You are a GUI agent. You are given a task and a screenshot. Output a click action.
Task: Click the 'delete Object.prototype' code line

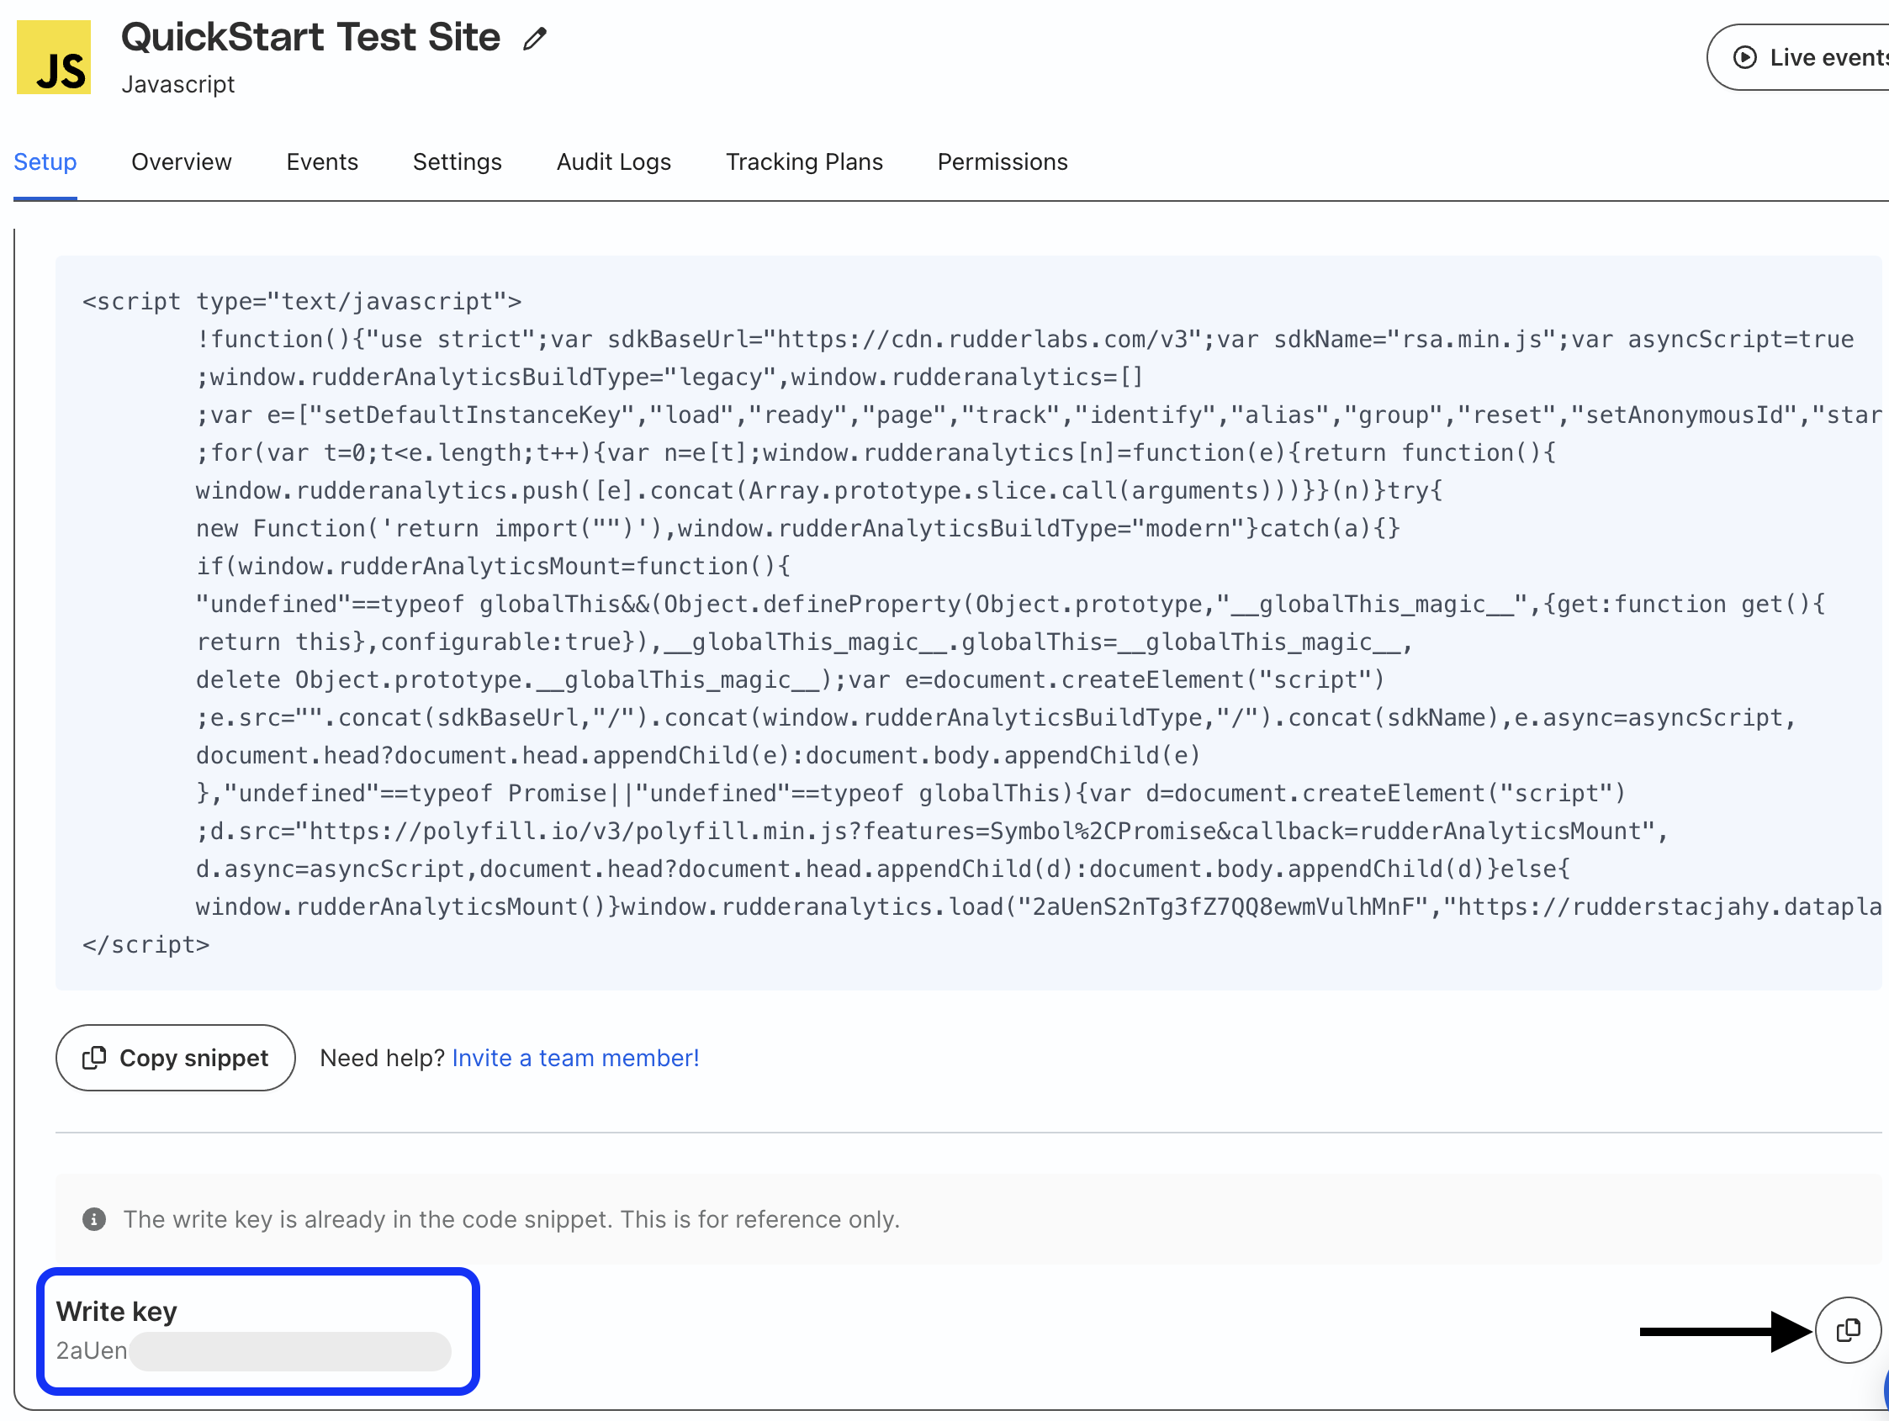click(x=790, y=679)
